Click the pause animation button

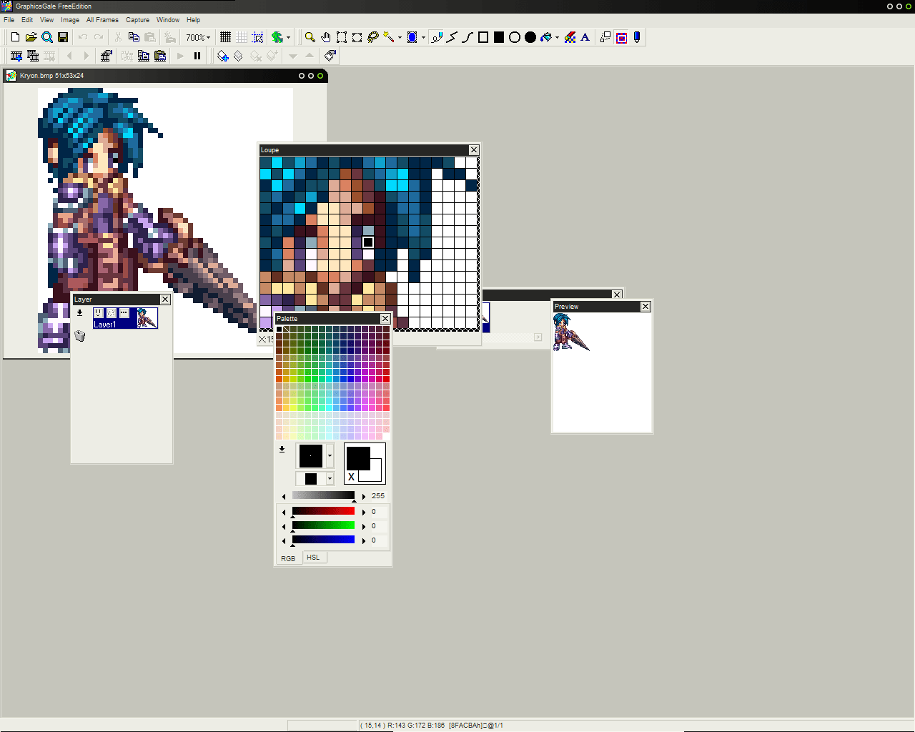[x=197, y=56]
